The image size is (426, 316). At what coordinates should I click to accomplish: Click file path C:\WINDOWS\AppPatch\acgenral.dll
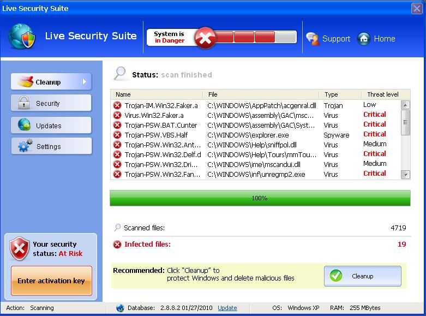(x=262, y=105)
